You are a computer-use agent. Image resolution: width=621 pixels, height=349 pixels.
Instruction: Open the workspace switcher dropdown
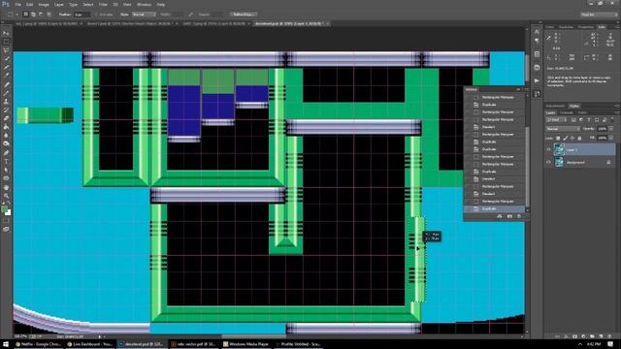(599, 15)
